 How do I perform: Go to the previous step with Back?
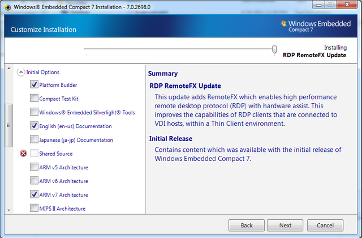(247, 226)
